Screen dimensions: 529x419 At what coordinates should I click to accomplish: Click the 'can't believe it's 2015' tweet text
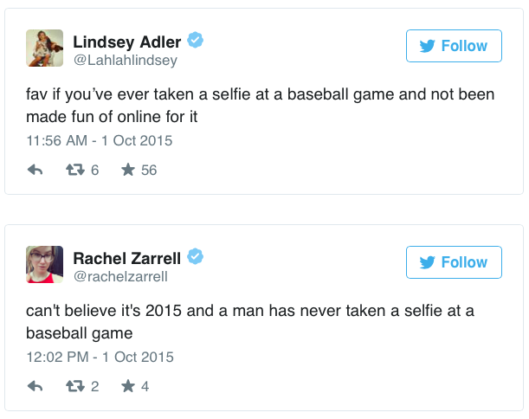[x=251, y=320]
